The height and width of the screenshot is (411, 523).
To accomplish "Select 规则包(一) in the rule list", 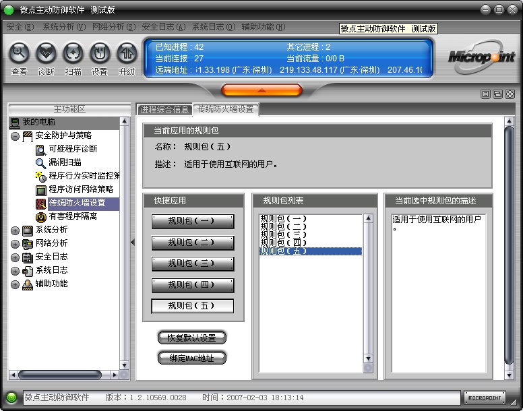I will click(x=311, y=219).
